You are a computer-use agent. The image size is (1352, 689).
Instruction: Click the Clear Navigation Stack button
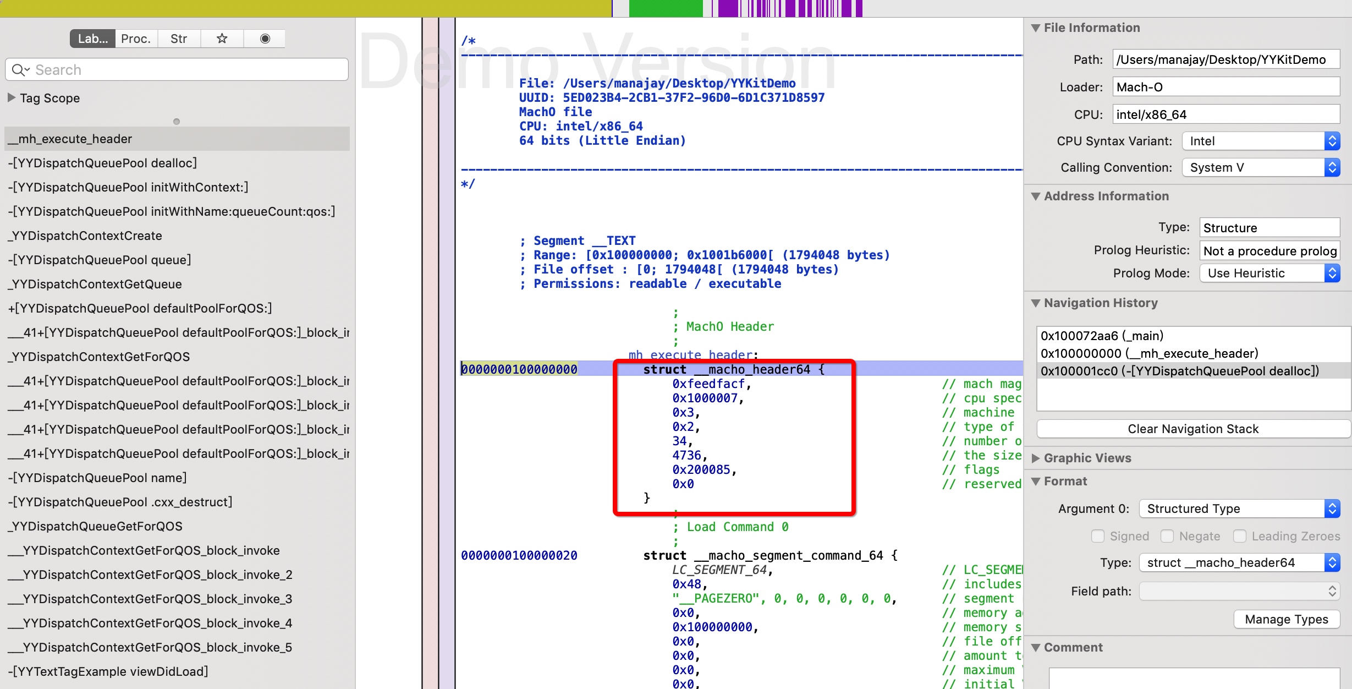(1192, 429)
